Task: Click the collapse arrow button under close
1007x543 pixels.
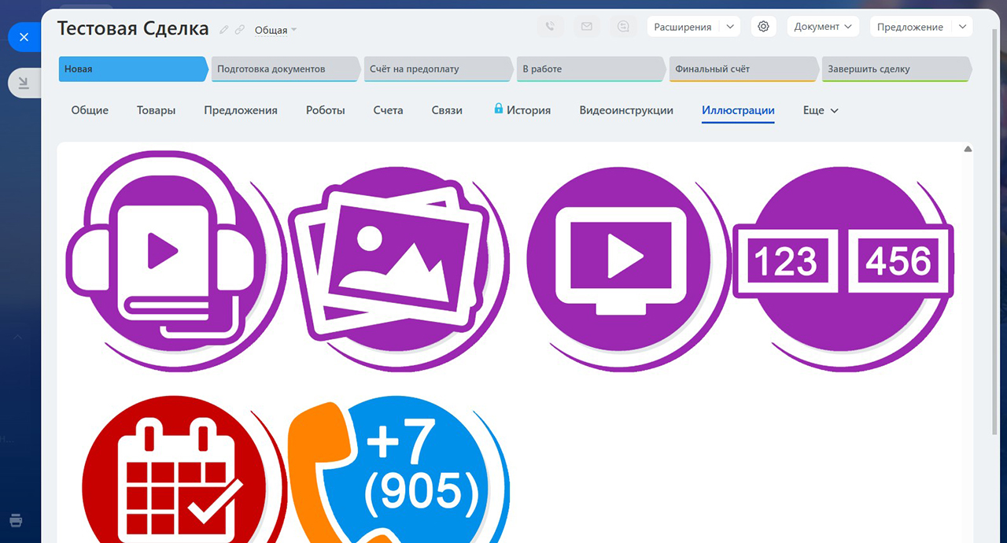Action: point(23,83)
